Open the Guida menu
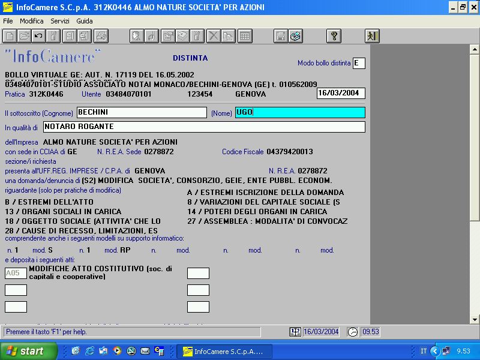Viewport: 480px width, 360px height. [x=85, y=21]
